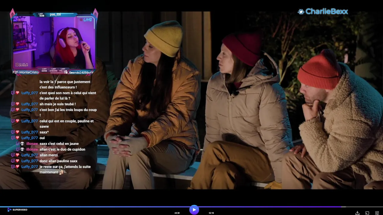The width and height of the screenshot is (383, 215).
Task: Click message 'ah mais je suis teubé !'
Action: (57, 104)
